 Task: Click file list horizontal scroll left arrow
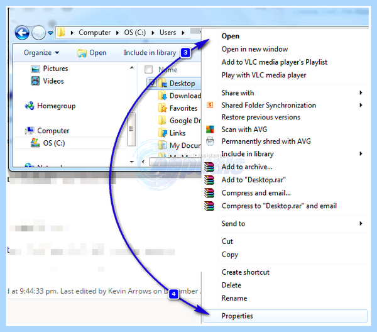[x=143, y=162]
